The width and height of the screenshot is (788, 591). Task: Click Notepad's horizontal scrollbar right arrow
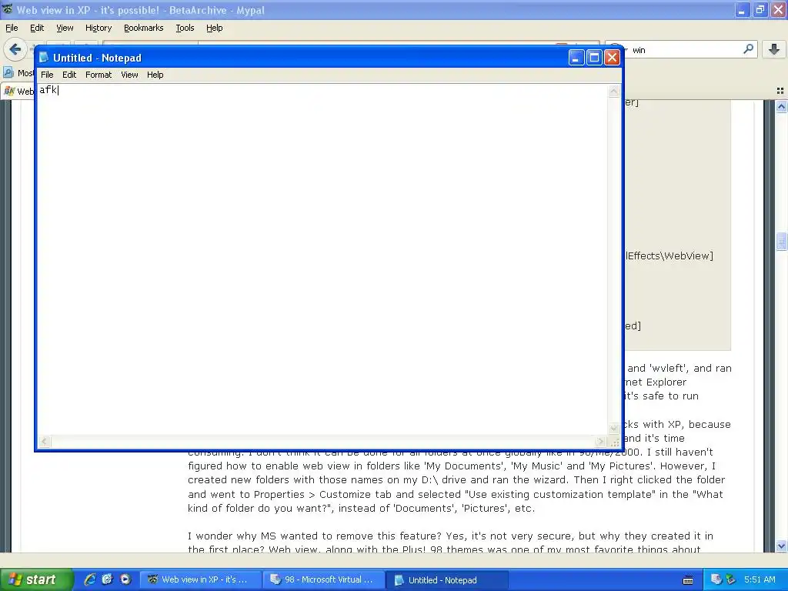(x=600, y=441)
